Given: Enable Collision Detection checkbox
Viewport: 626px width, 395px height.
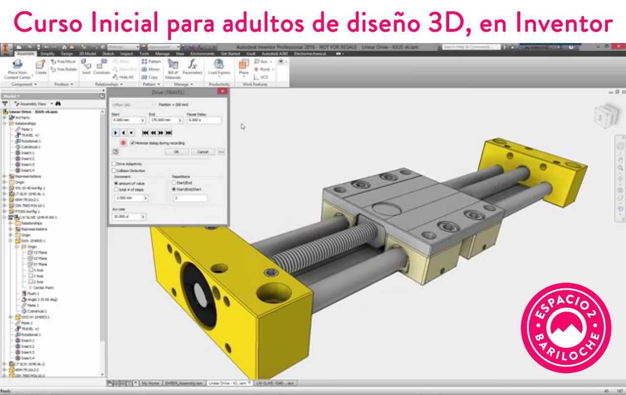Looking at the screenshot, I should 114,171.
